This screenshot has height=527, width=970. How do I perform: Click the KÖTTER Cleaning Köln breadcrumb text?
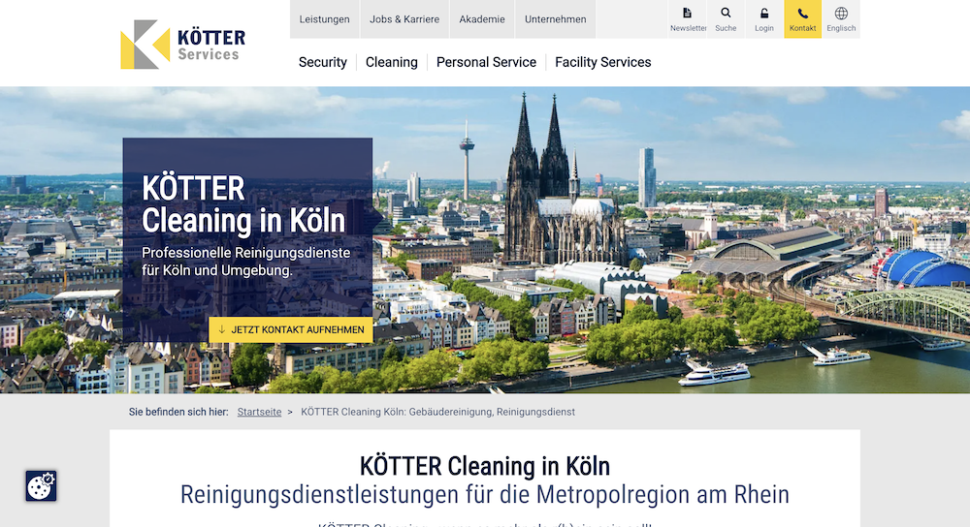(x=438, y=412)
